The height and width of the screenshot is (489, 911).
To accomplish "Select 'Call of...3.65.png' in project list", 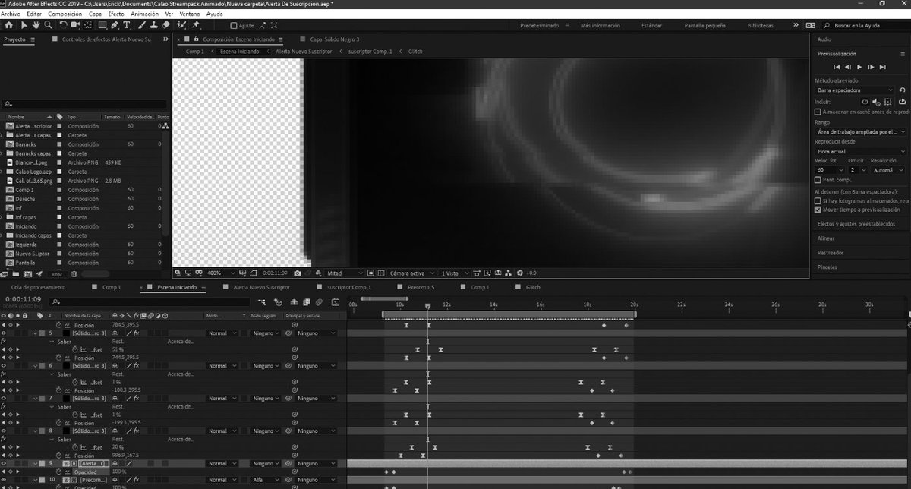I will 33,181.
